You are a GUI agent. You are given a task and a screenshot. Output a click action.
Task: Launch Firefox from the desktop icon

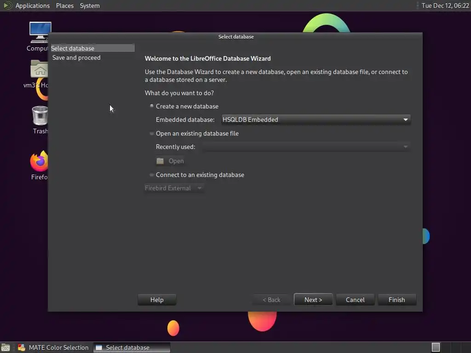(39, 160)
